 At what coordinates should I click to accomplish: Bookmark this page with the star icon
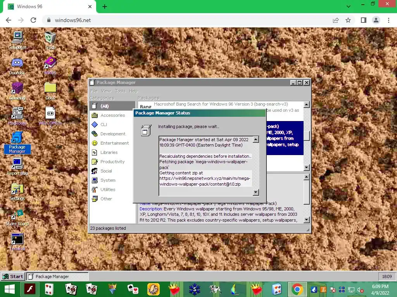[x=348, y=20]
